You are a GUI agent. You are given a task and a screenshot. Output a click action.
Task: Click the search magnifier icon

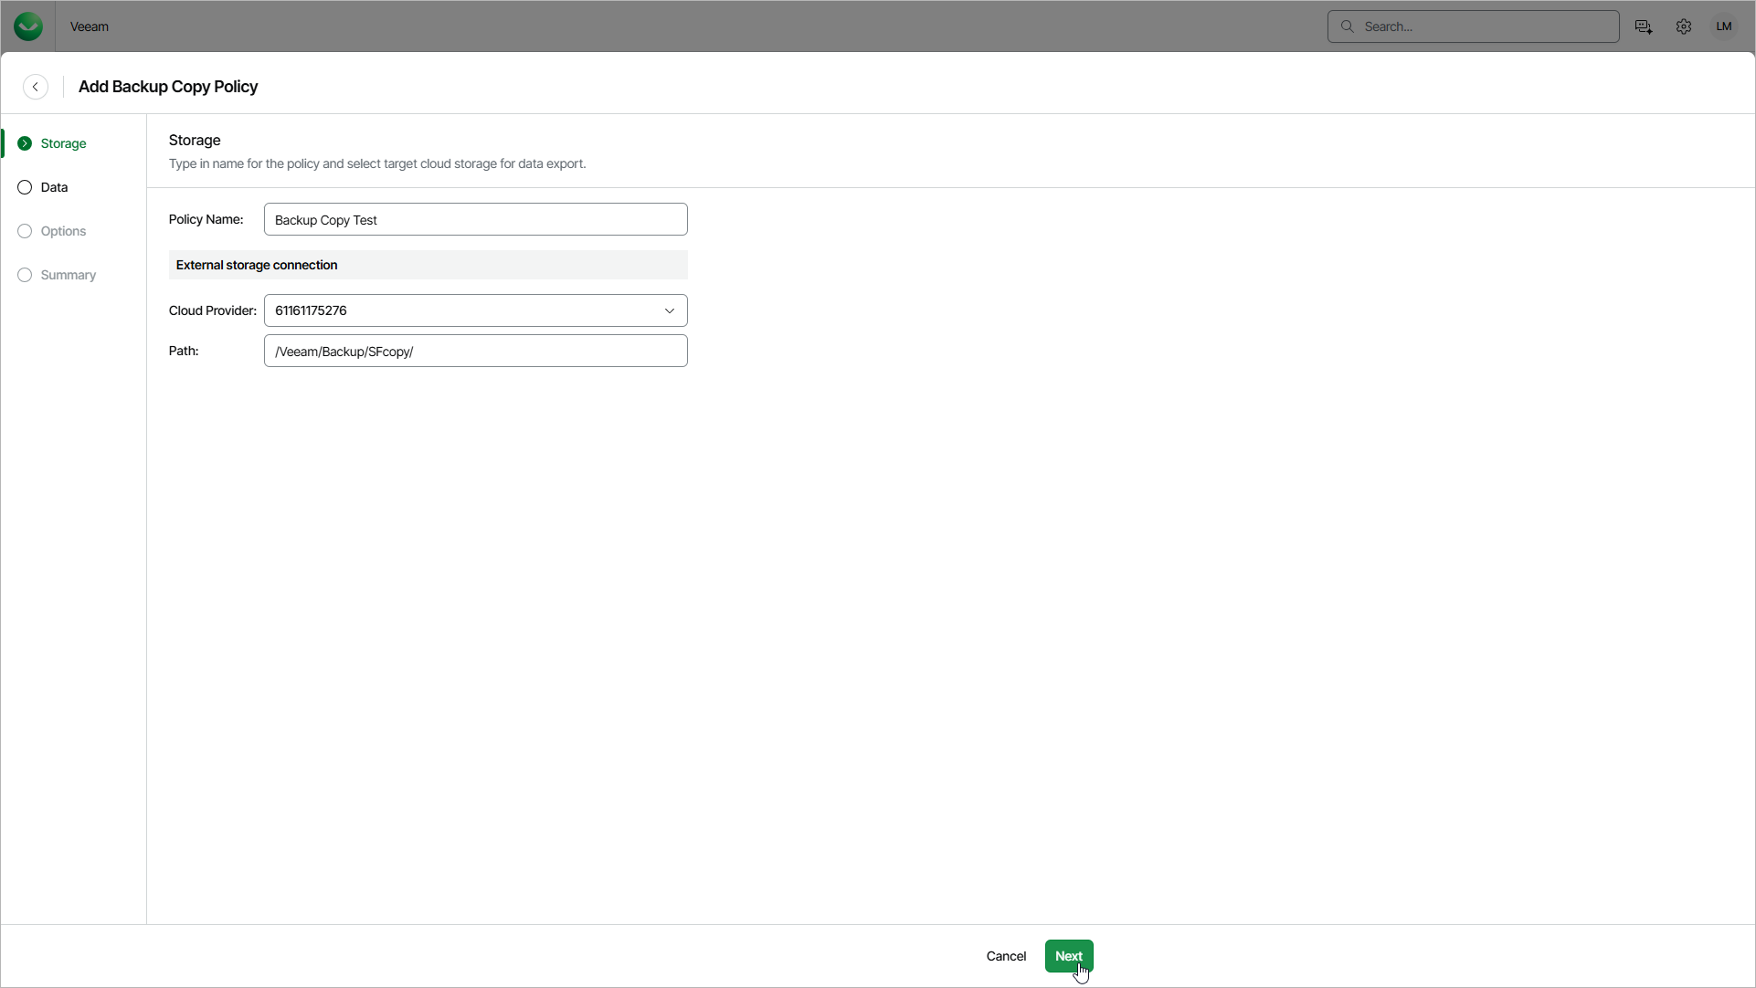pos(1347,26)
